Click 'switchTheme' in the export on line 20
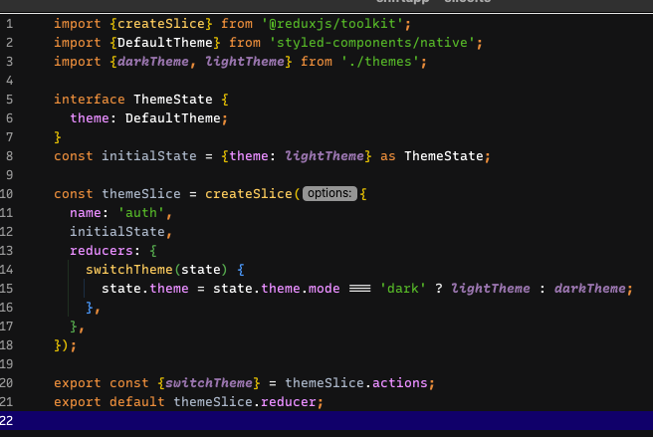Viewport: 653px width, 437px height. 209,383
